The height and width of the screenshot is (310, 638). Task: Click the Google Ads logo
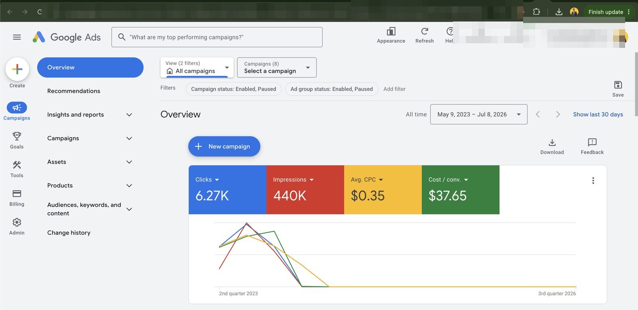pyautogui.click(x=66, y=37)
